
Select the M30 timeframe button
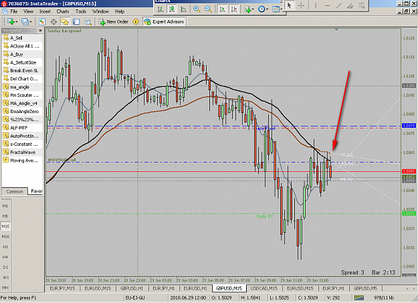click(x=5, y=237)
